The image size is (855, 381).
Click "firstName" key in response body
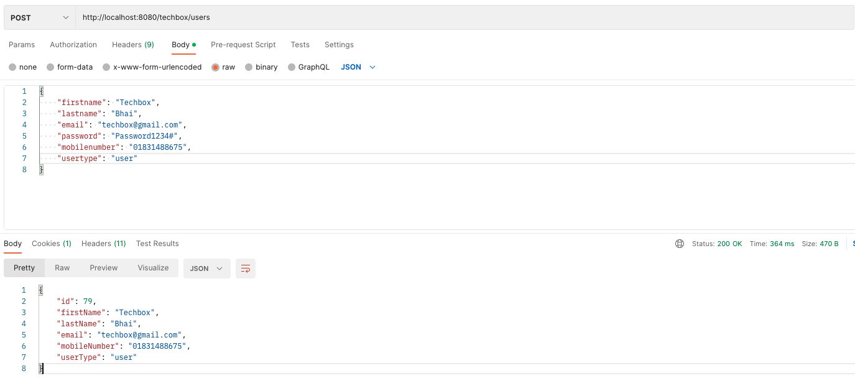[x=81, y=313]
